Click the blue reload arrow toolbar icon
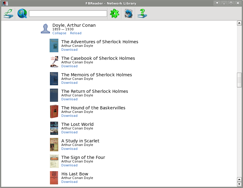Viewport: 243px width, 188px height. coord(128,14)
